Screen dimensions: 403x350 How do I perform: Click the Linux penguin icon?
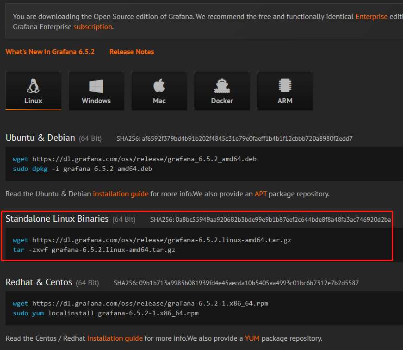33,86
